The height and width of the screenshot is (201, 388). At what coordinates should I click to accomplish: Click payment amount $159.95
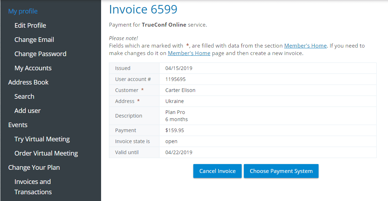click(x=175, y=130)
